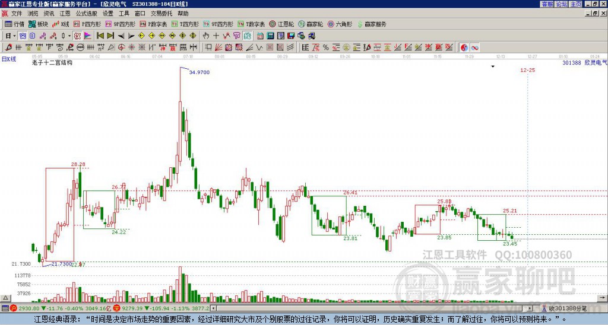Click the right arrow beside volume pane
The image size is (608, 325).
603,298
